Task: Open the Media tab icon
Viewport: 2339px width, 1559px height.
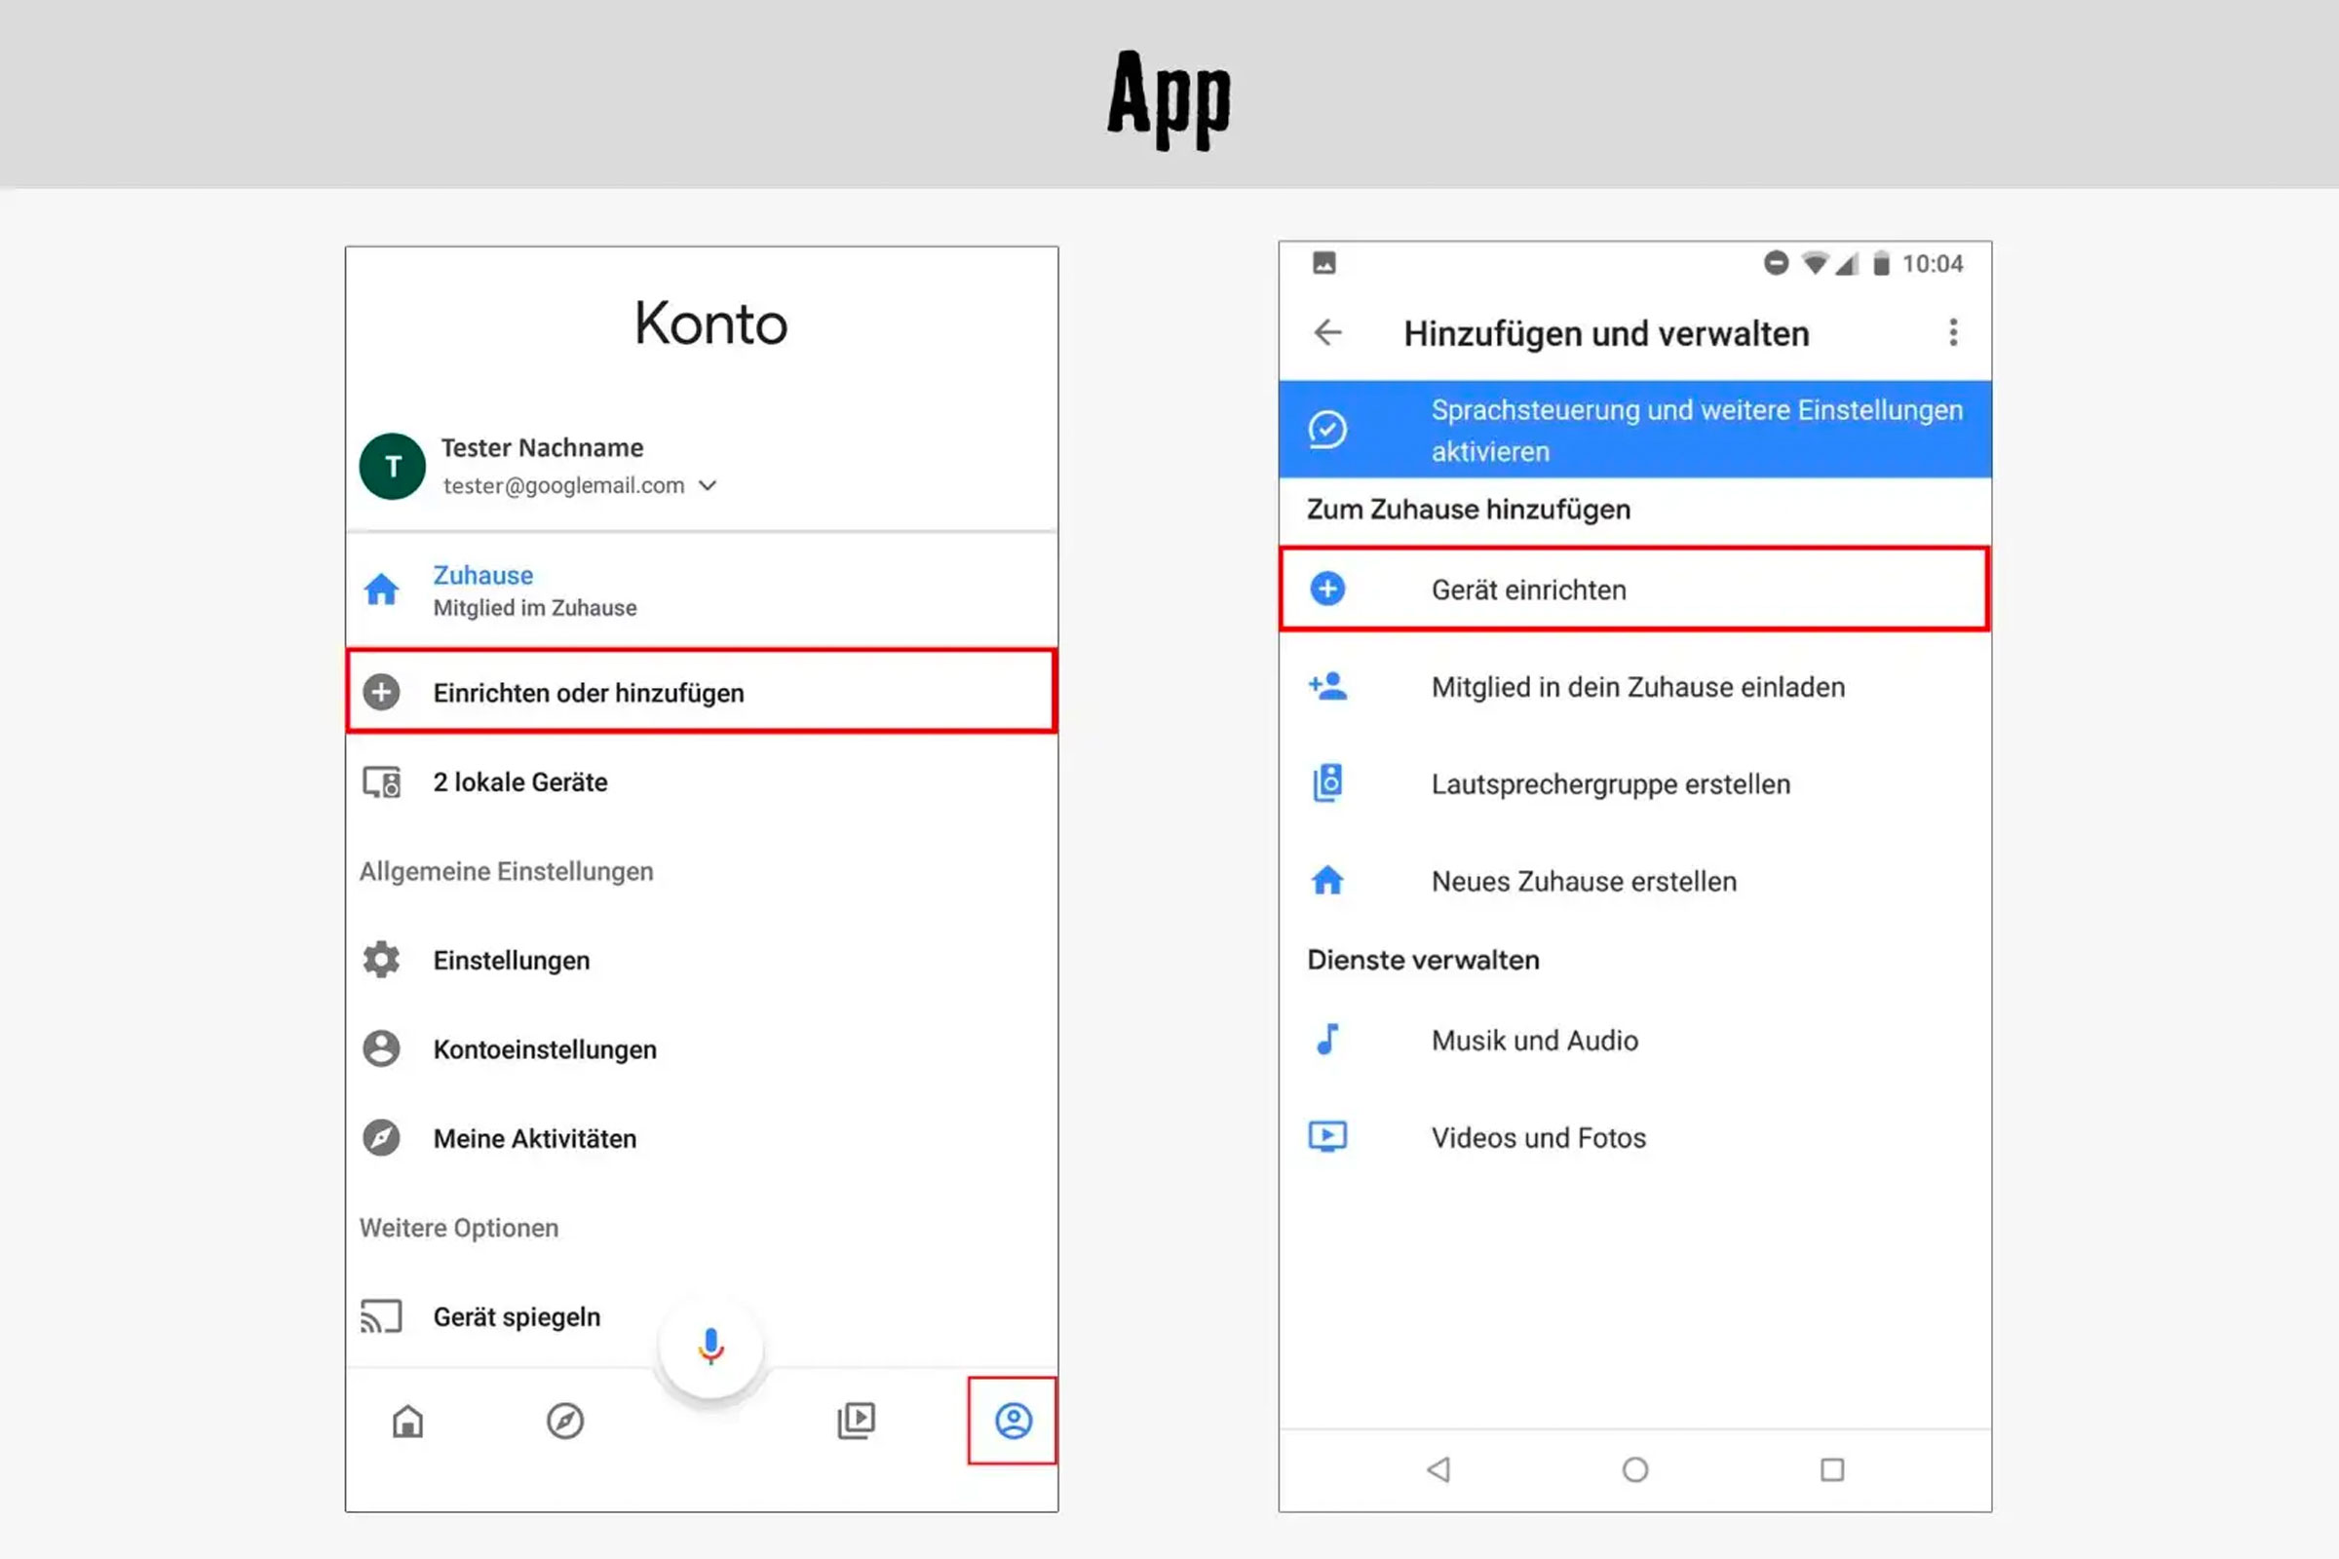Action: point(857,1421)
